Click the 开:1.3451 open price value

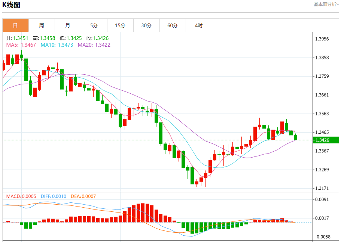tap(17, 38)
